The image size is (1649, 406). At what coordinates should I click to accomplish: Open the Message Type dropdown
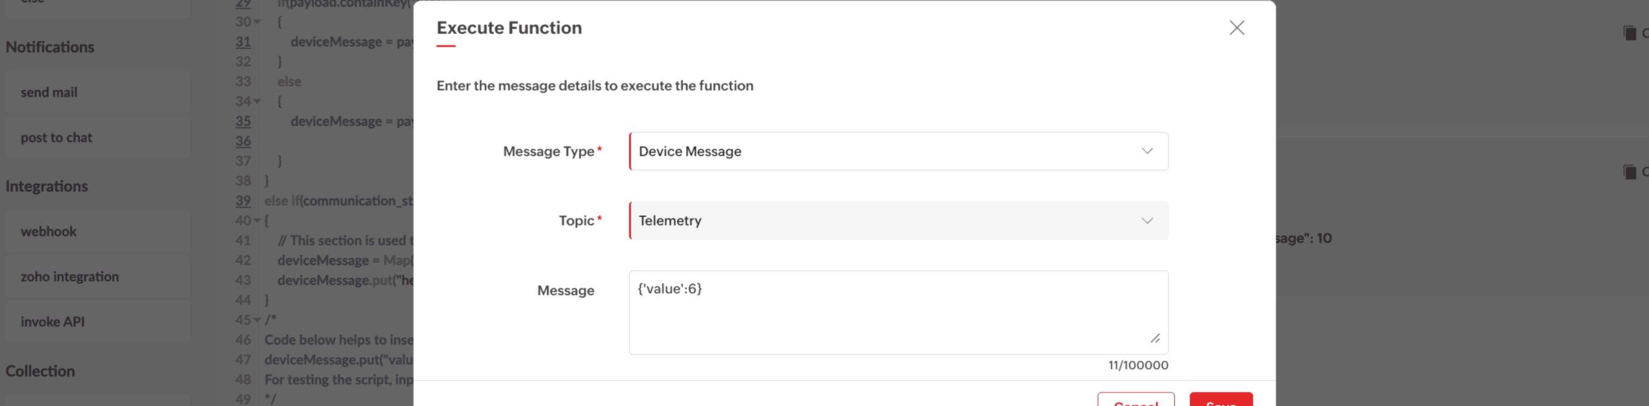(898, 151)
